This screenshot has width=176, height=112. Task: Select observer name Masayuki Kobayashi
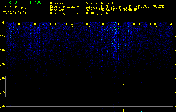pos(100,3)
